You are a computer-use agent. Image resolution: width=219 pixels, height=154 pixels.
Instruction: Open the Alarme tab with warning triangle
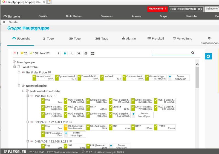pos(129,38)
